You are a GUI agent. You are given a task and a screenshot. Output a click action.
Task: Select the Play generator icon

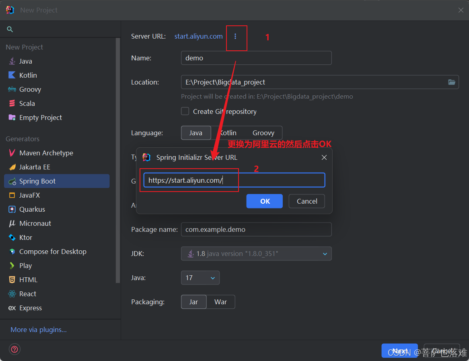[x=12, y=266]
